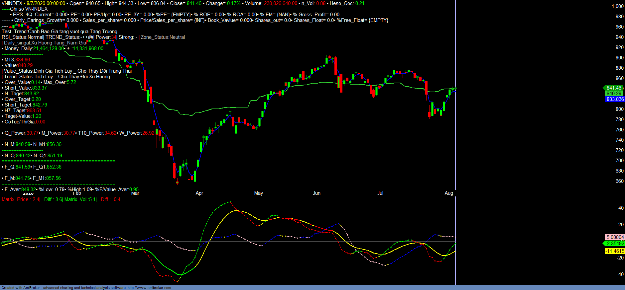
Task: Click the blue 833.836 value label
Action: pos(615,99)
